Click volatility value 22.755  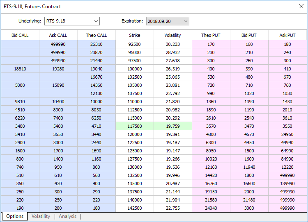coord(172,208)
